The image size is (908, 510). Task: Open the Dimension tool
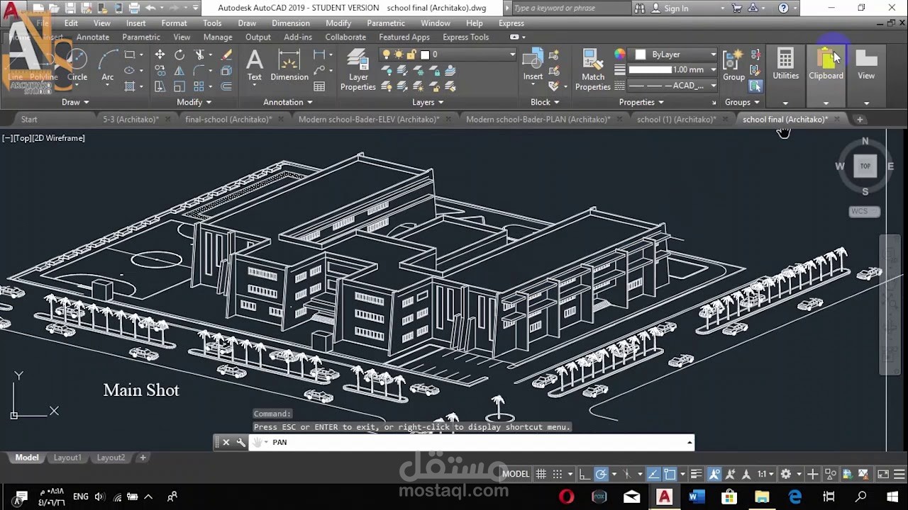pos(289,67)
